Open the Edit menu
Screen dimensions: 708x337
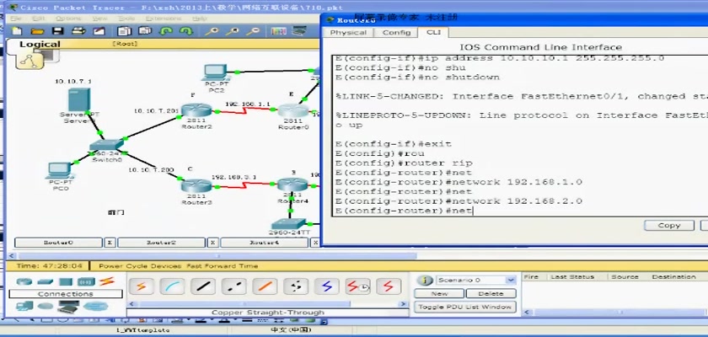click(40, 19)
